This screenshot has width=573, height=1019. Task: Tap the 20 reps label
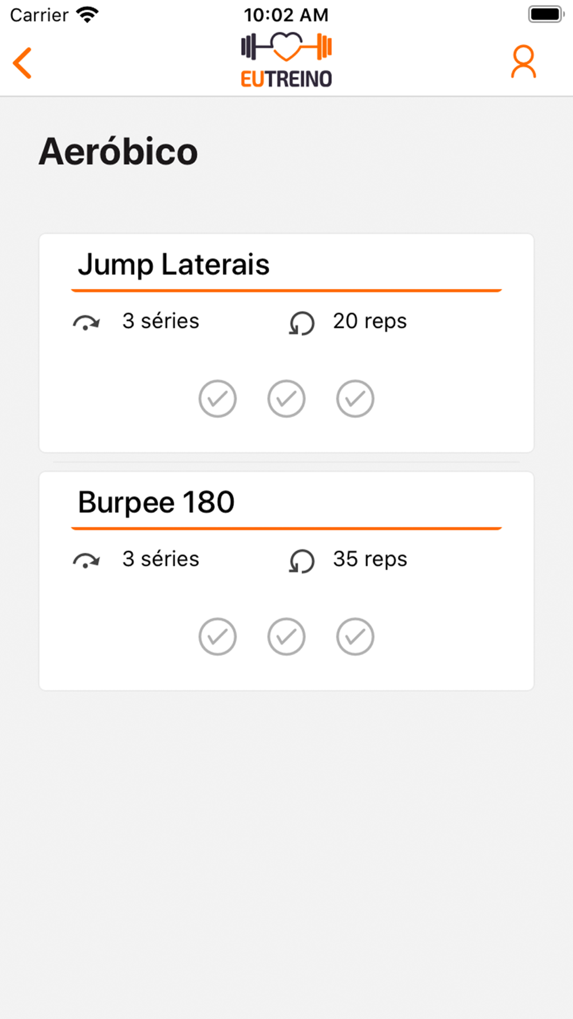click(370, 322)
